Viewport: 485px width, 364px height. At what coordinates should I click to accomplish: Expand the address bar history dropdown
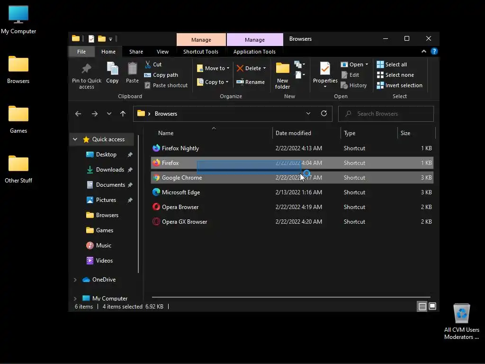(308, 114)
